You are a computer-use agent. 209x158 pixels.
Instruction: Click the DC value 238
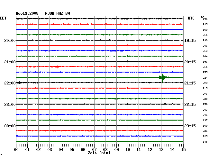(205, 40)
